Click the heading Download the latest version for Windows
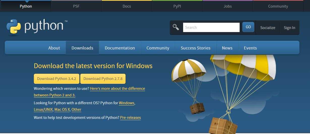310x134 pixels. (x=93, y=66)
